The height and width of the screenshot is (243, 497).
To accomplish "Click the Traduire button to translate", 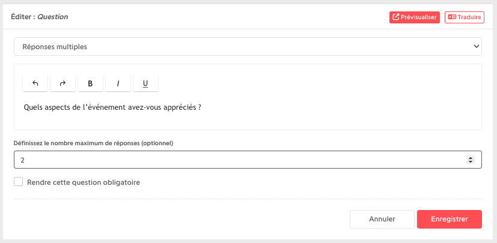I will [465, 17].
